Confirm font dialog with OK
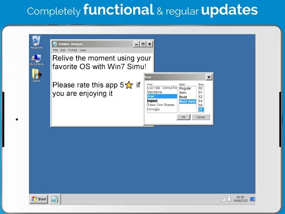 pos(183,117)
